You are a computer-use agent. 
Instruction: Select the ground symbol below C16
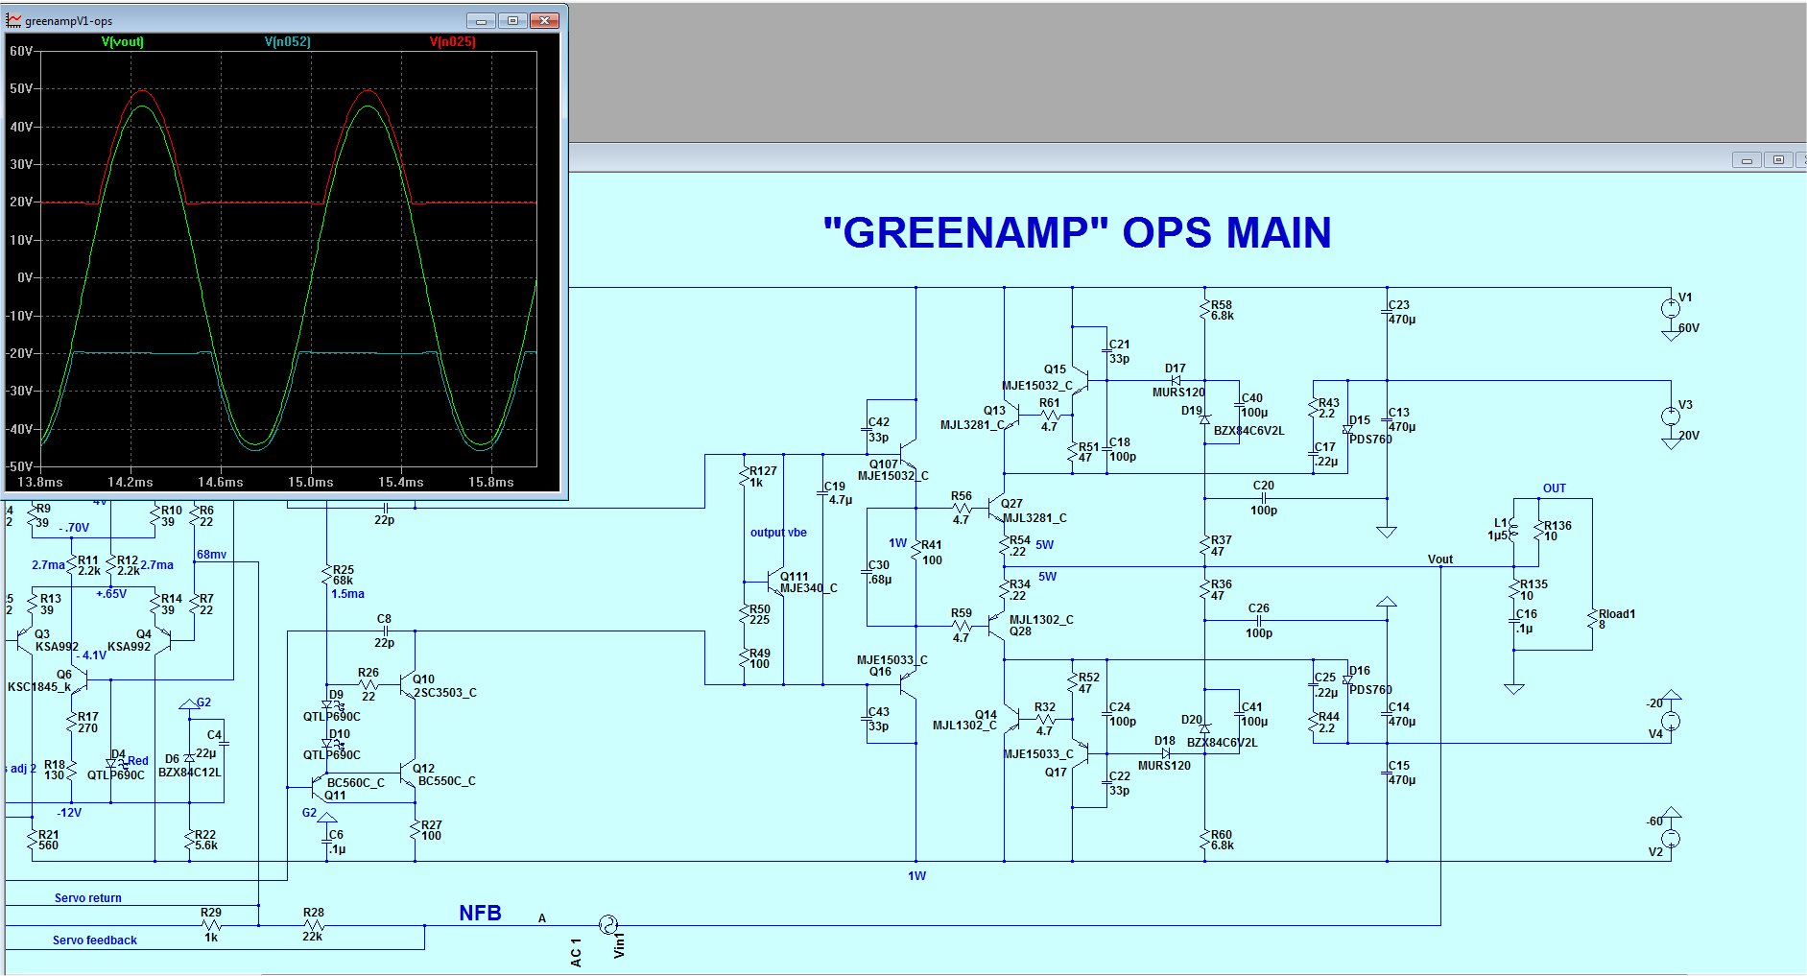click(1513, 689)
